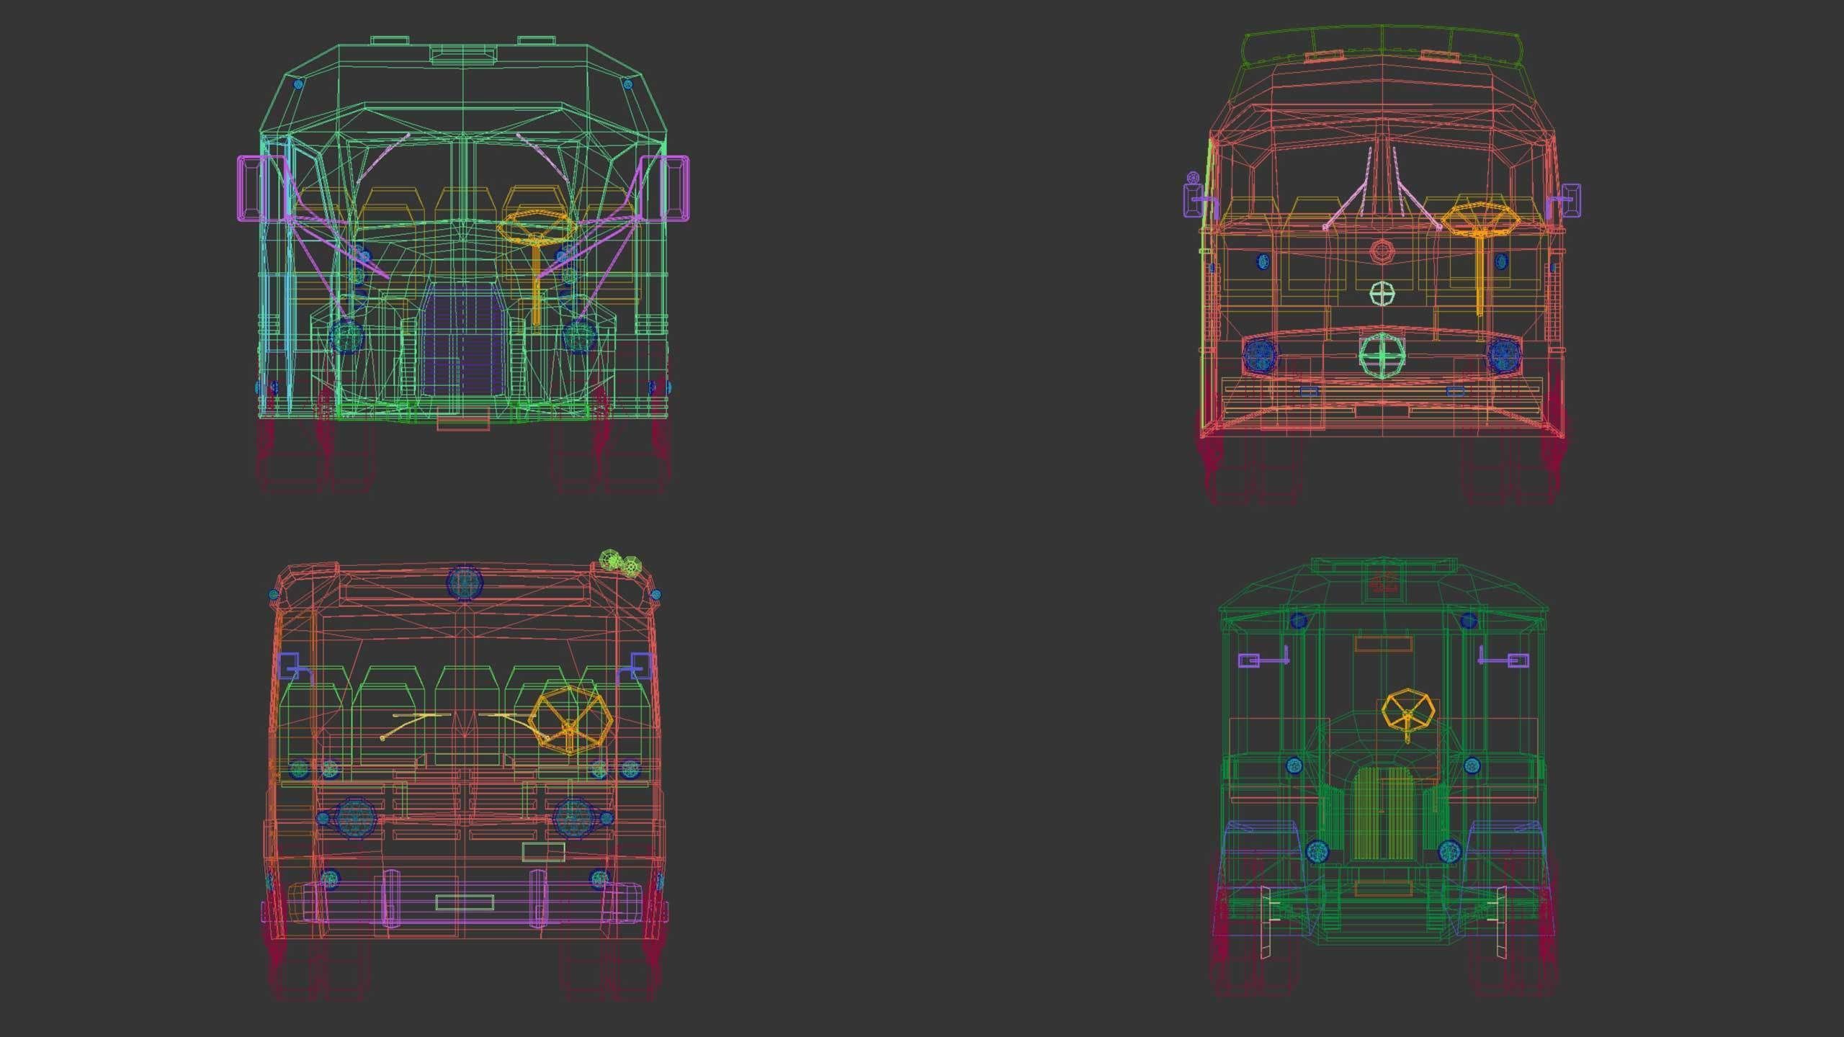Select the right blue headlight on salmon bus

click(x=1504, y=354)
